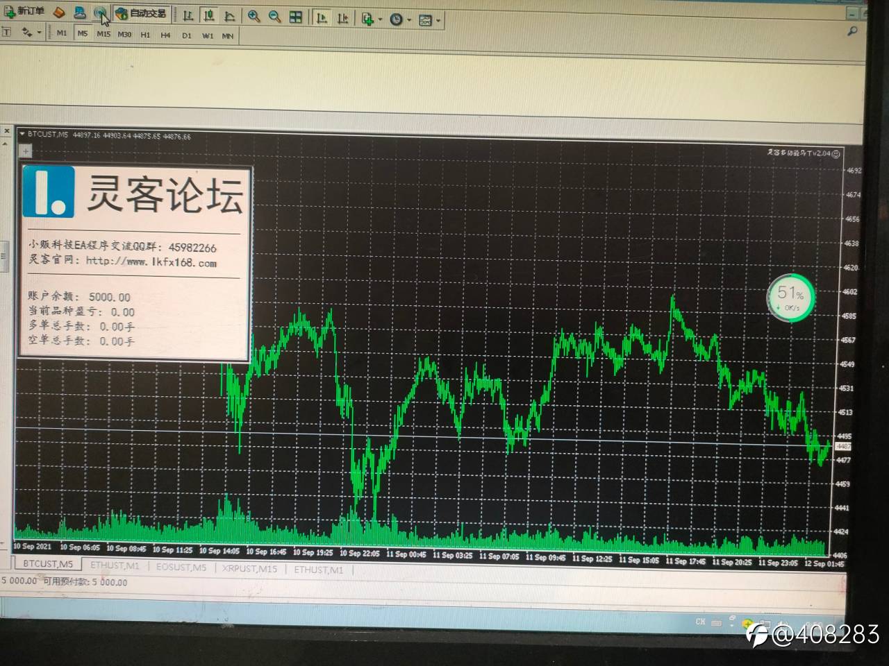Switch timeframe to M15
889x666 pixels.
point(103,34)
